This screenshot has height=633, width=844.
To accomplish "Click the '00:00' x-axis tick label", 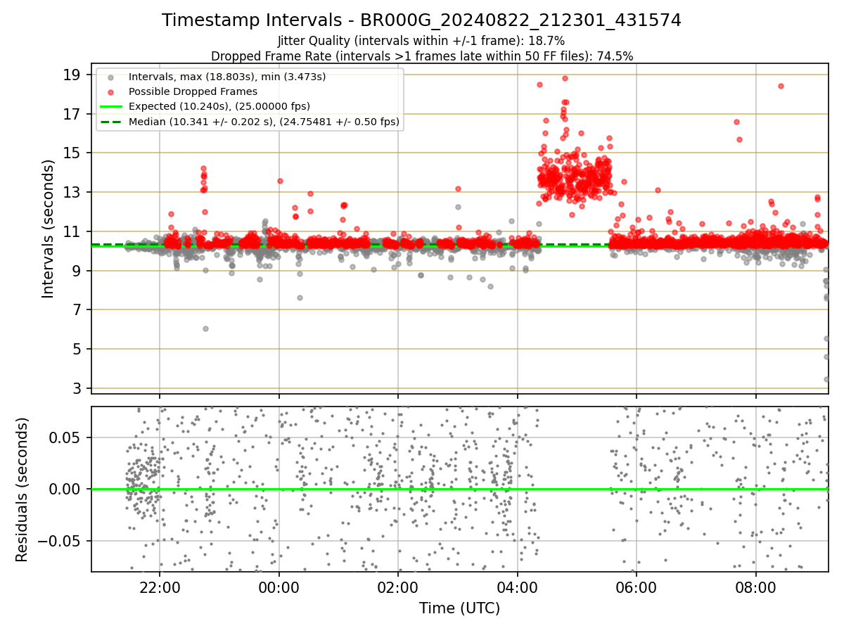I will pos(279,587).
